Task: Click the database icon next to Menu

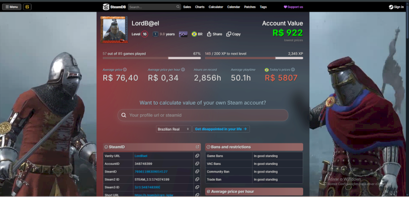Action: tap(27, 7)
